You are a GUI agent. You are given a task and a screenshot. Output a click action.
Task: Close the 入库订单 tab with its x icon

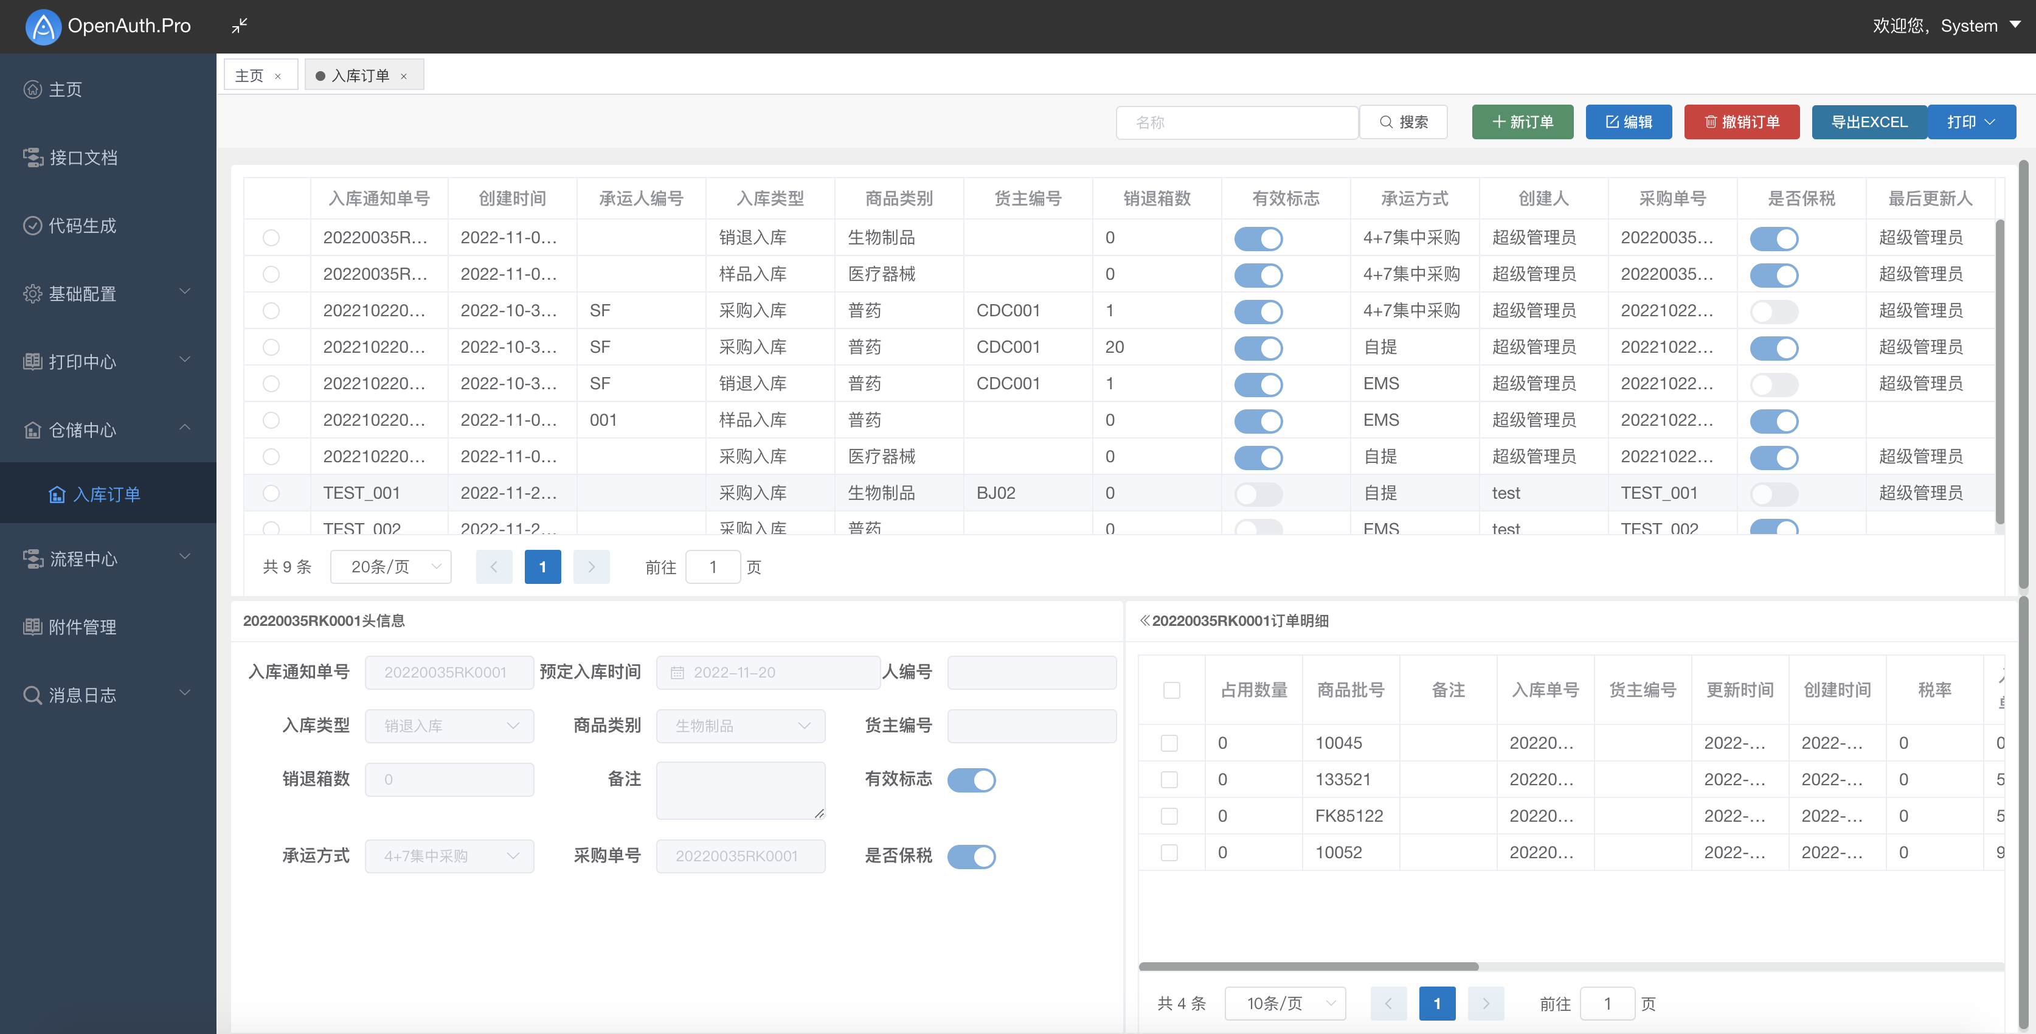tap(403, 77)
